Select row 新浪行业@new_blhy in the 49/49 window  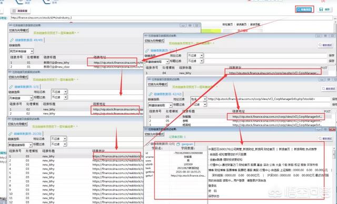point(76,63)
